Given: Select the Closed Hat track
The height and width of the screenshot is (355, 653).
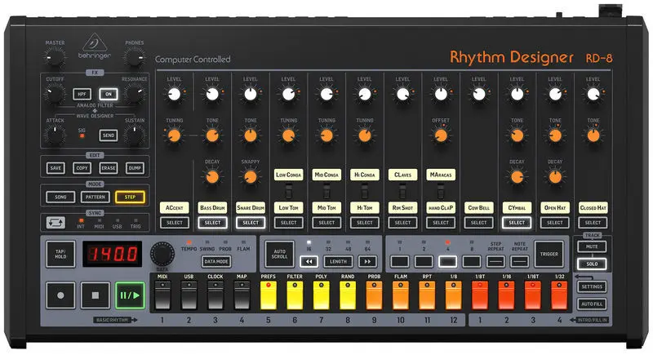Looking at the screenshot, I should pos(593,223).
